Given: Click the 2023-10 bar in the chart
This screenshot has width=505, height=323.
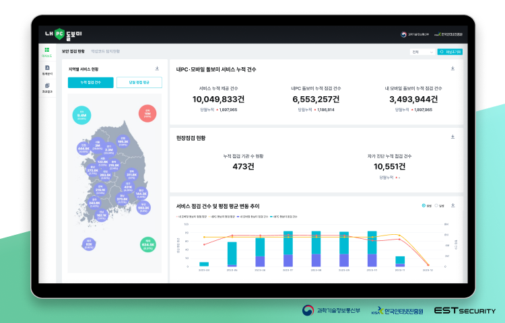Looking at the screenshot, I should 372,249.
